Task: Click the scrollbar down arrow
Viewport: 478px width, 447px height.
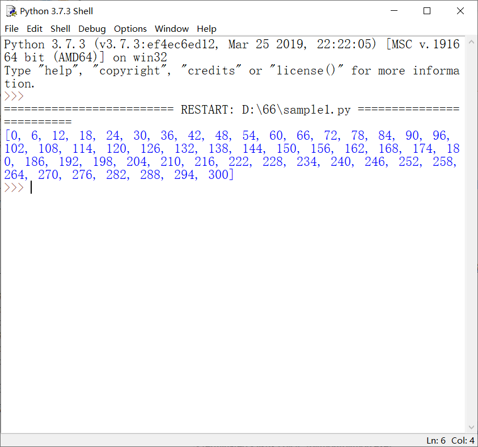Action: [471, 427]
